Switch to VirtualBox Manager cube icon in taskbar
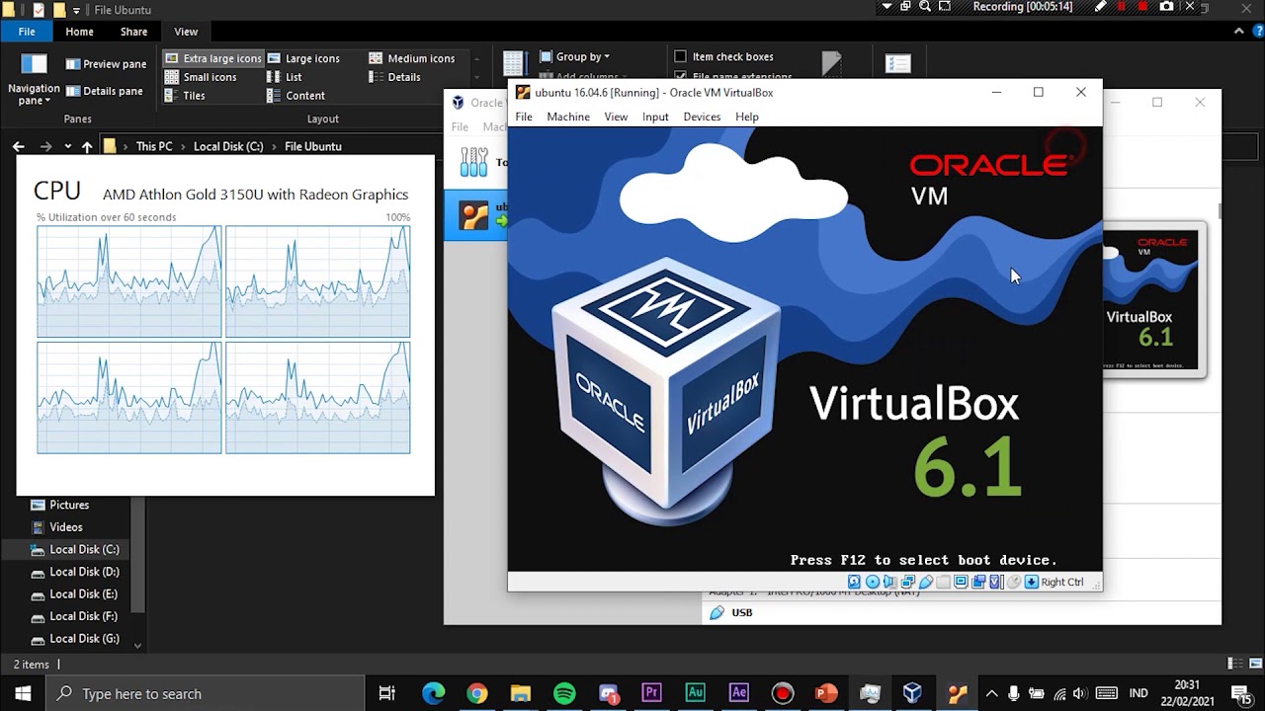 (912, 693)
